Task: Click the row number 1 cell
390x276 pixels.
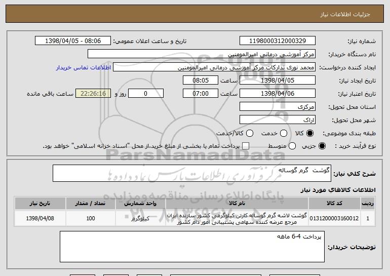Action: 368,218
